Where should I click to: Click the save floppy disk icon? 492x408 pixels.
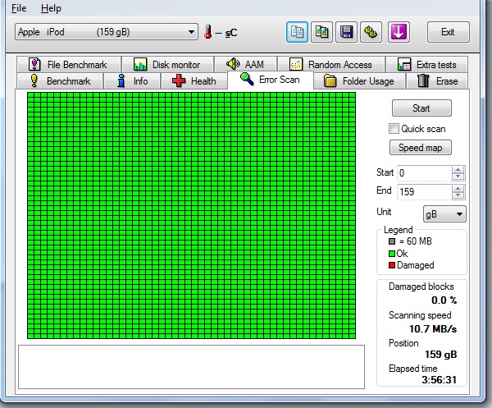point(347,32)
